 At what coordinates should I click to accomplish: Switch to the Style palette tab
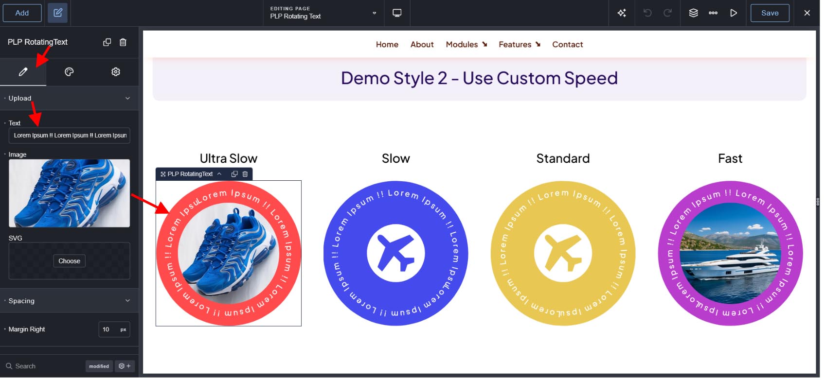tap(69, 72)
